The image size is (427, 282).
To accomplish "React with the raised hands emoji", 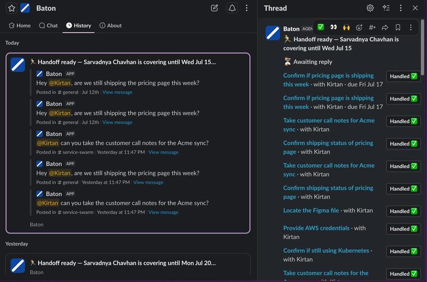I will point(346,27).
